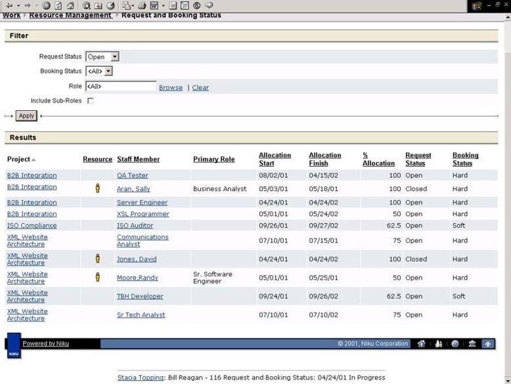Click the Apply filter button
This screenshot has width=511, height=384.
26,116
